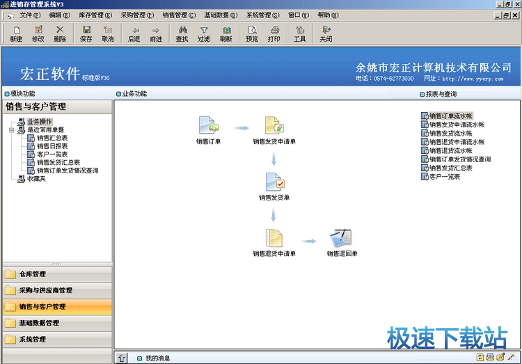This screenshot has height=364, width=522.
Task: Click the envelope edit icon in message bar
Action: pos(500,357)
